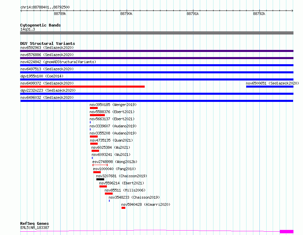Select the Cytogenetic Bands track heading
Image resolution: width=303 pixels, height=235 pixels.
pyautogui.click(x=41, y=25)
